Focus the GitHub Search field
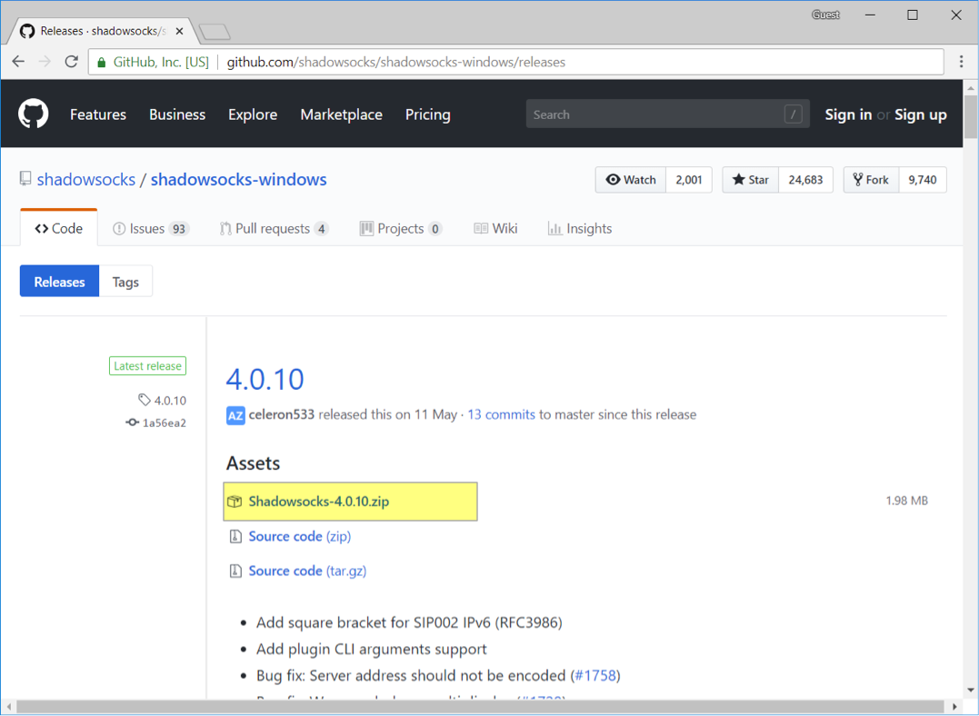Viewport: 979px width, 716px height. click(x=667, y=114)
